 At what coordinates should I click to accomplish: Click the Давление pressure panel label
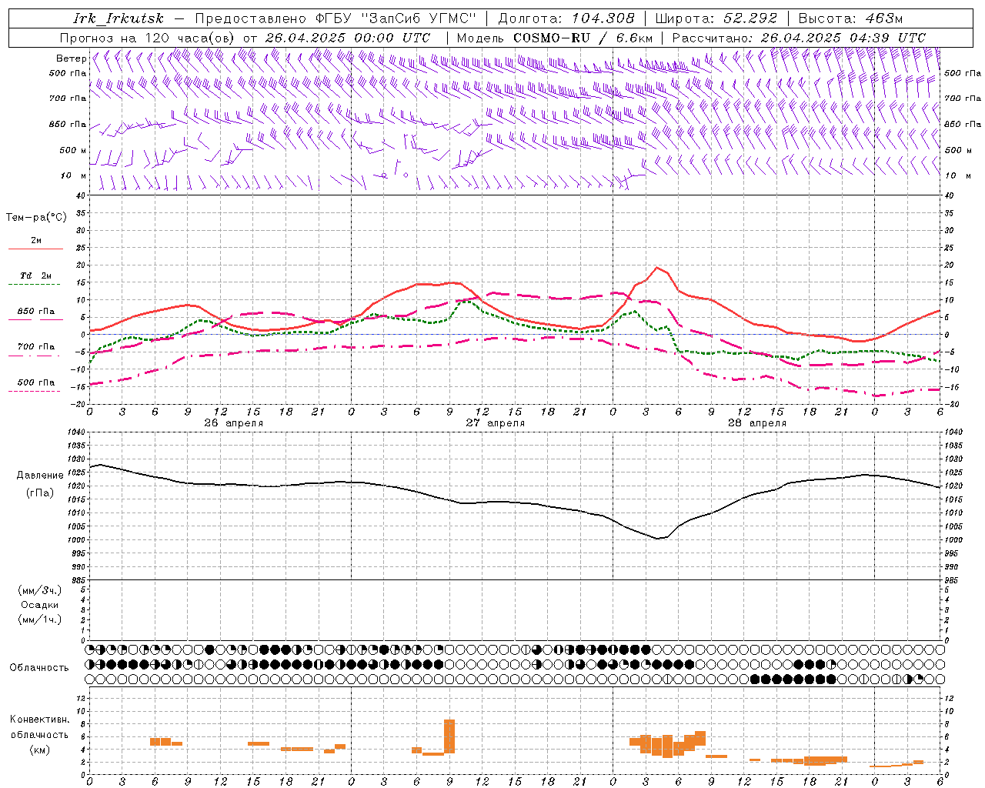40,476
